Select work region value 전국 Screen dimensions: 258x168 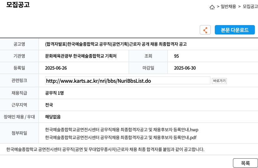pos(49,105)
